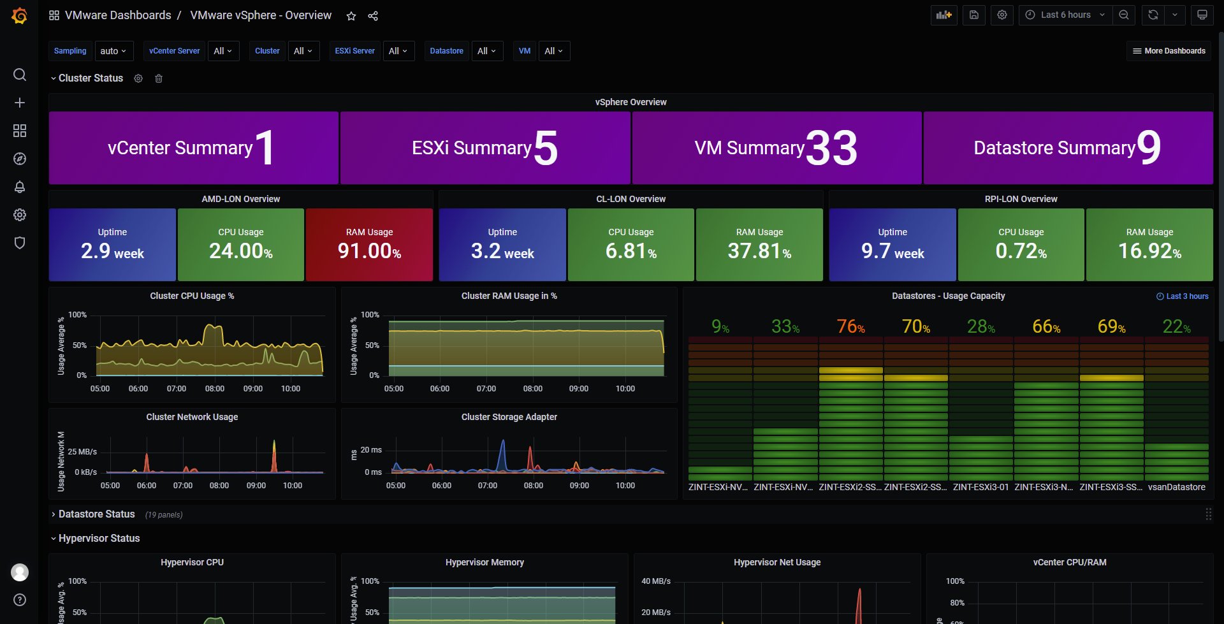Open the Grafana home logo

20,15
